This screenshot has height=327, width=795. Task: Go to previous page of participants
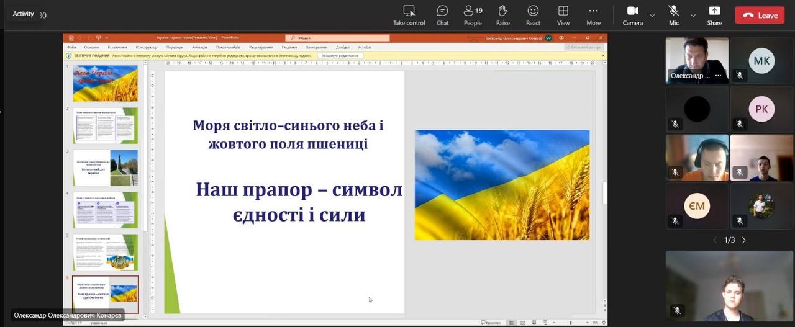click(x=715, y=240)
